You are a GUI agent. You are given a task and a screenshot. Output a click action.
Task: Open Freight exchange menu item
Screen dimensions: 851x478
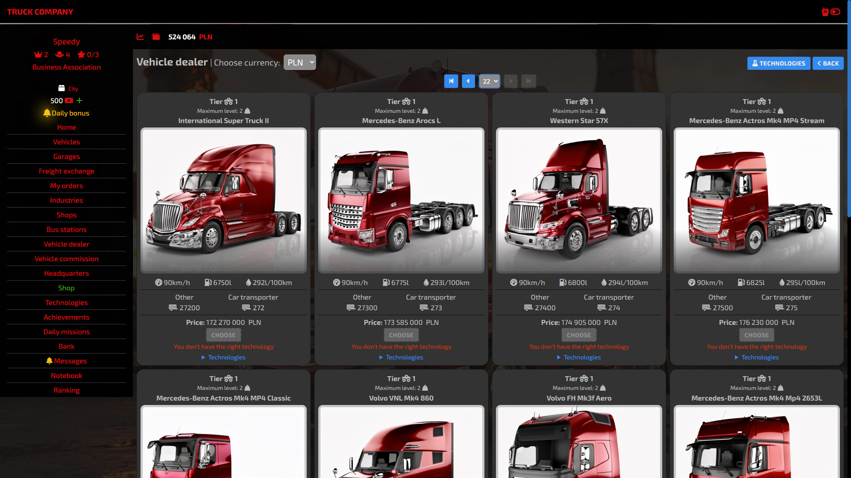(66, 171)
